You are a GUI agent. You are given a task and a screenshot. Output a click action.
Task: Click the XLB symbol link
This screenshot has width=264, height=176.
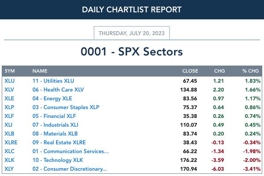pos(9,134)
